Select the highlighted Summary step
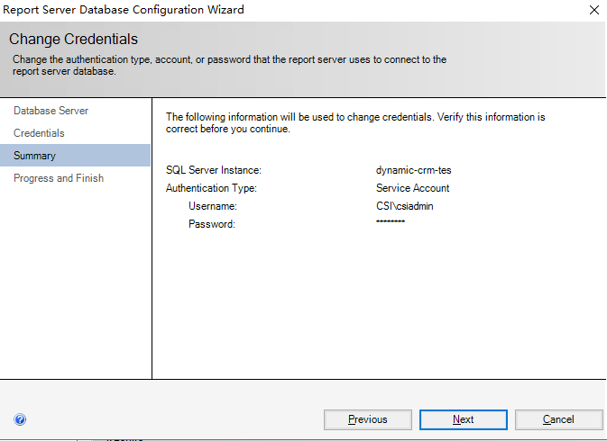The height and width of the screenshot is (441, 607). pyautogui.click(x=34, y=156)
